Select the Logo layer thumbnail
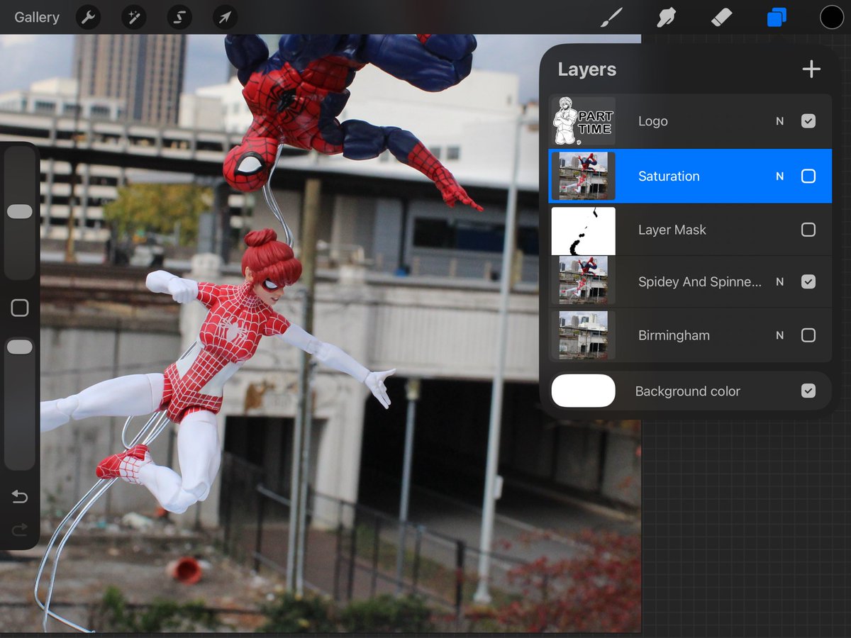This screenshot has height=638, width=851. pyautogui.click(x=584, y=121)
